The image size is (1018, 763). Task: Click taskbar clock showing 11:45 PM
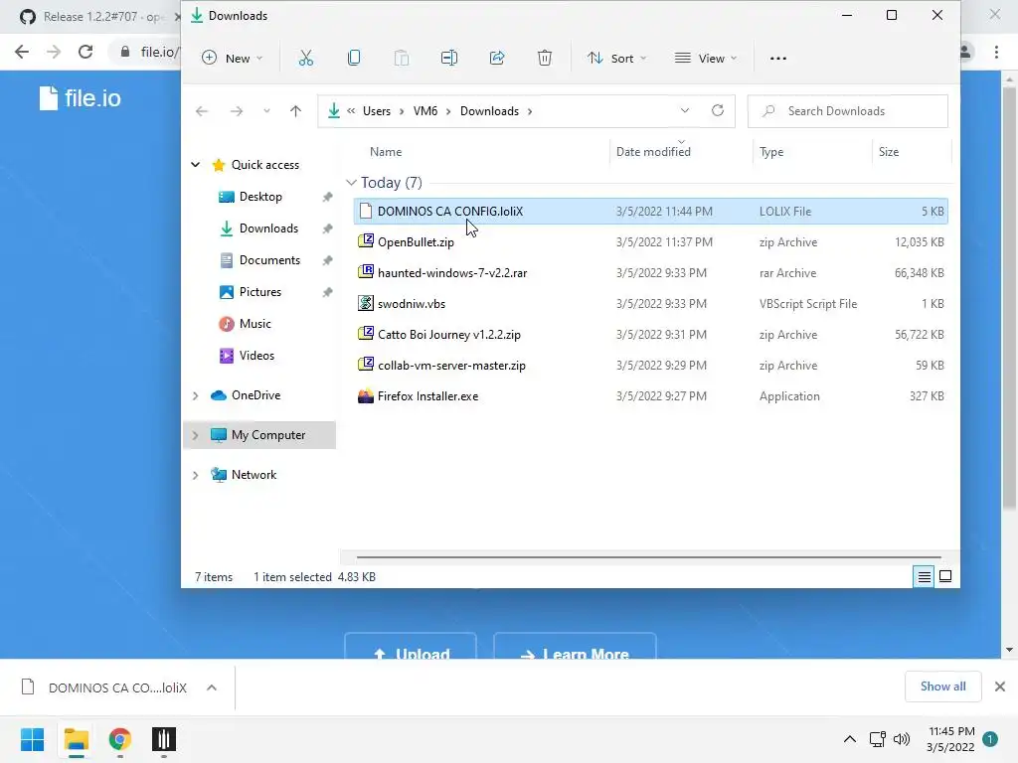click(951, 739)
